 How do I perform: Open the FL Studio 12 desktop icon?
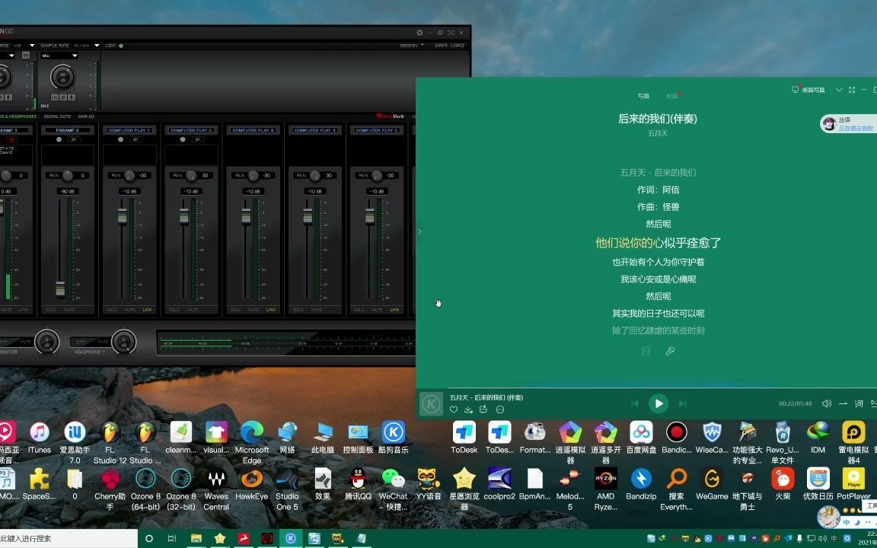coord(110,444)
